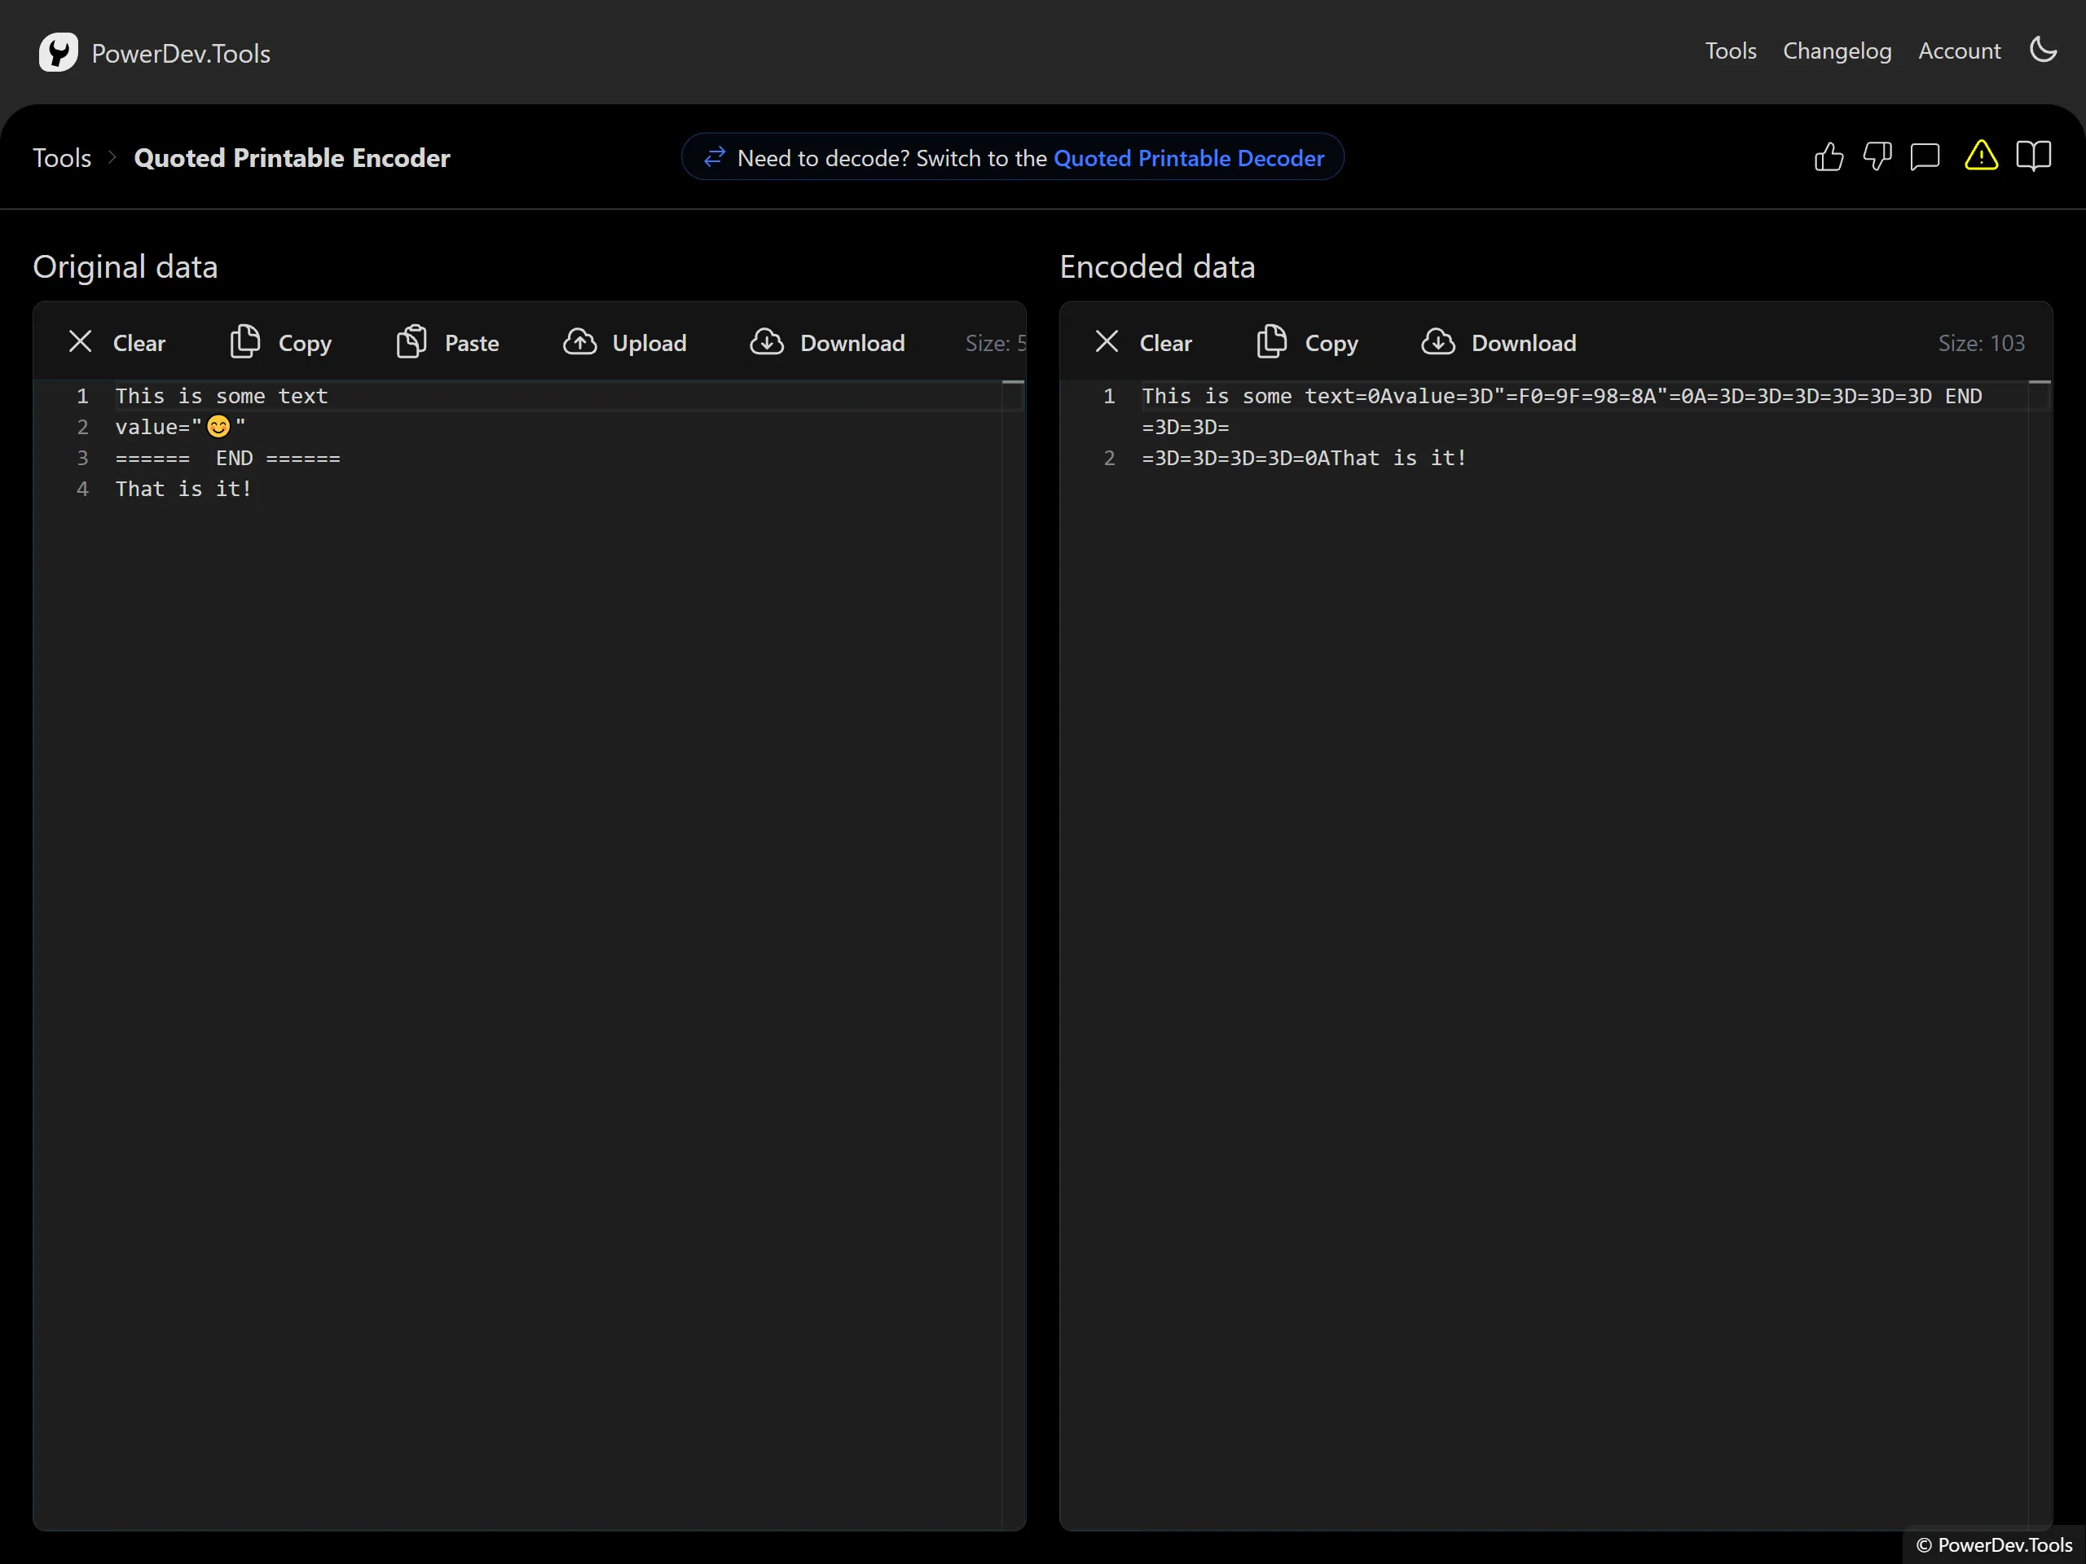Click line "This is some text" in Original data
The image size is (2086, 1564).
222,396
